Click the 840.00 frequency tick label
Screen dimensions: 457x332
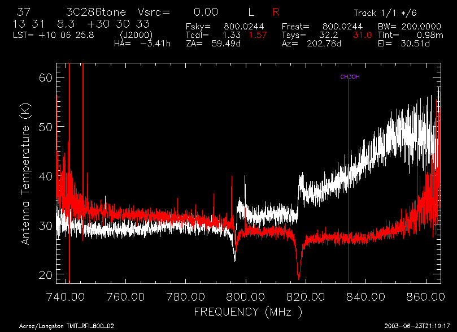(x=365, y=297)
